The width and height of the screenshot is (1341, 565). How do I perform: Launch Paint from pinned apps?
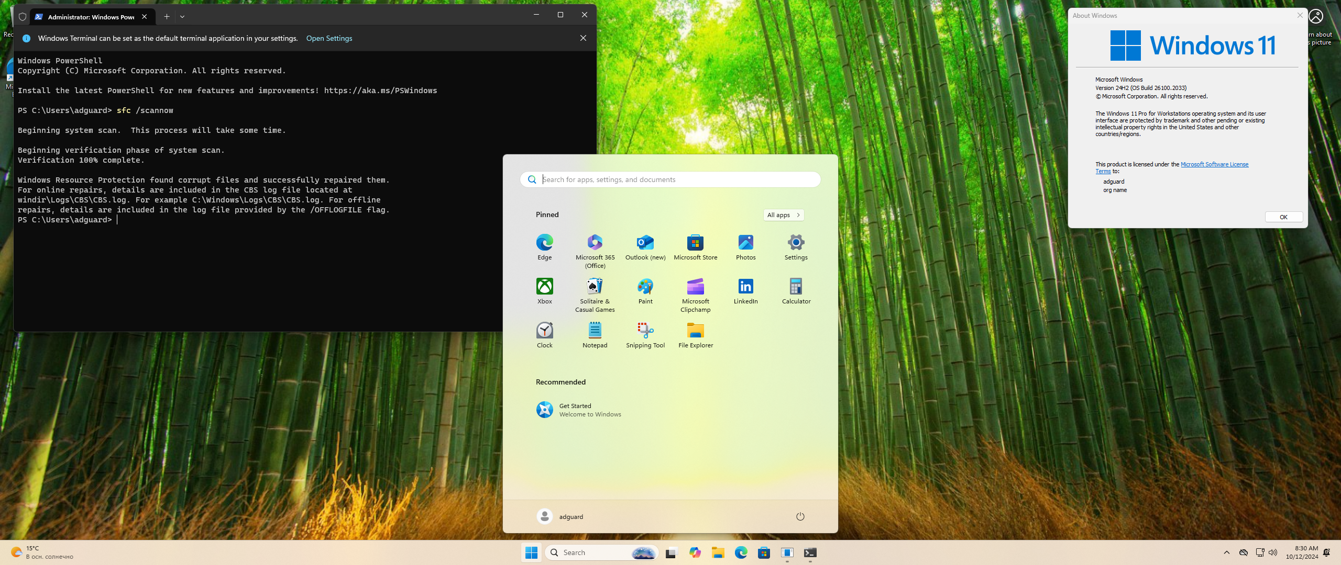tap(645, 291)
